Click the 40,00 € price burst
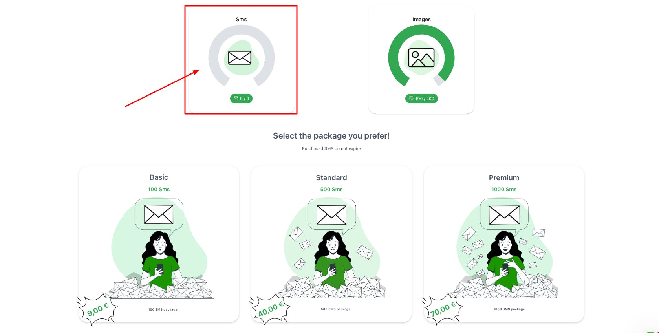This screenshot has width=659, height=333. [x=270, y=309]
